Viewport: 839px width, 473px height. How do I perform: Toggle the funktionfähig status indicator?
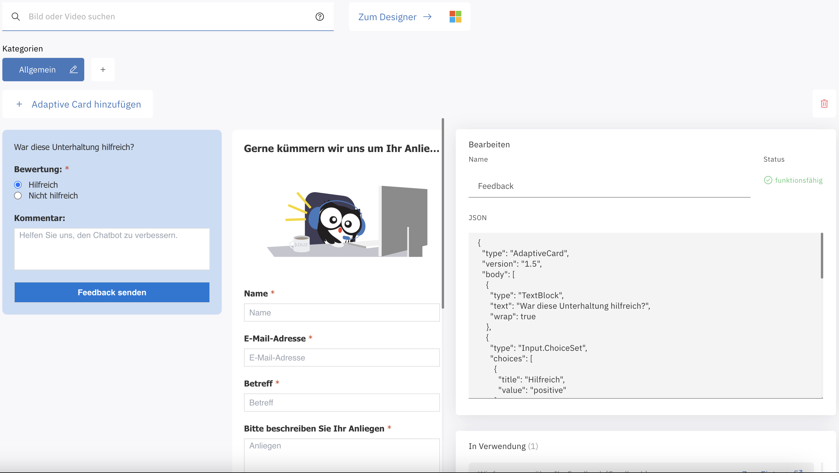tap(792, 180)
